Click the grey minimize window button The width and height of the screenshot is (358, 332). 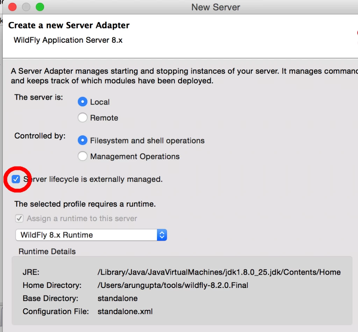(x=26, y=7)
